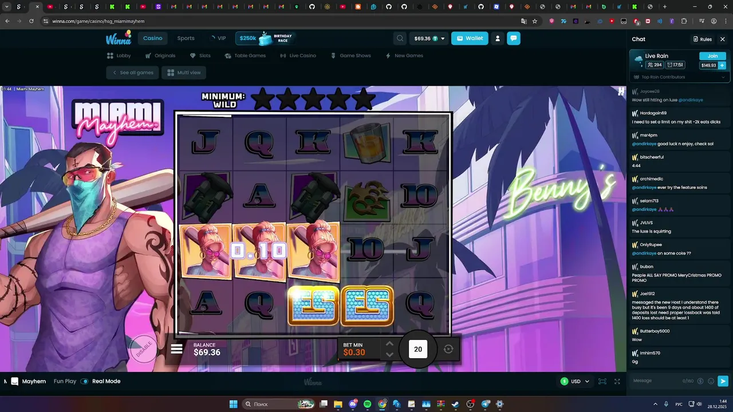Open the Chrome translate page icon
Image resolution: width=733 pixels, height=412 pixels.
coord(523,21)
